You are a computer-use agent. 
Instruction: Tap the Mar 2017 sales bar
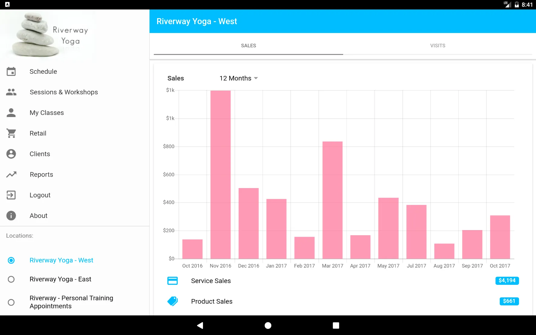pyautogui.click(x=332, y=200)
